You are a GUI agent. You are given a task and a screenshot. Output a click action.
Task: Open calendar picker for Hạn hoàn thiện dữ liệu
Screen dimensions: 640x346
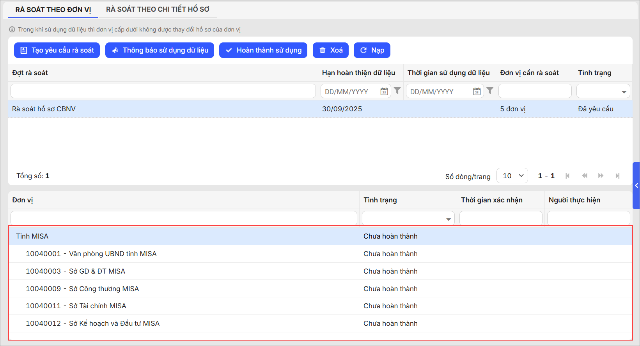[x=384, y=91]
